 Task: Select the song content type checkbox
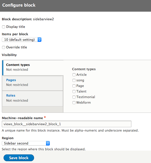[x=74, y=80]
